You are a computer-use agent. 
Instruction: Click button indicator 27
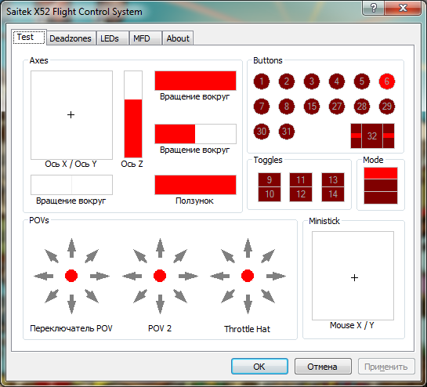click(337, 107)
